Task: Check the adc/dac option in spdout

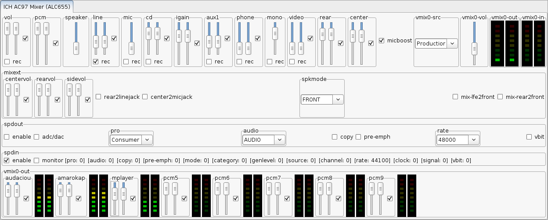Action: (37, 137)
